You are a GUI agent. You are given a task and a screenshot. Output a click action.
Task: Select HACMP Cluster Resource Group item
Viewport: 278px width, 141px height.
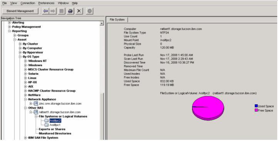click(x=52, y=91)
